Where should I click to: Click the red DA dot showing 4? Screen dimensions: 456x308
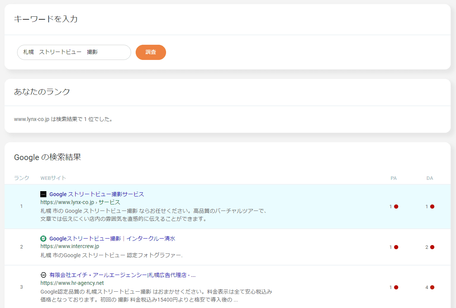click(x=432, y=288)
